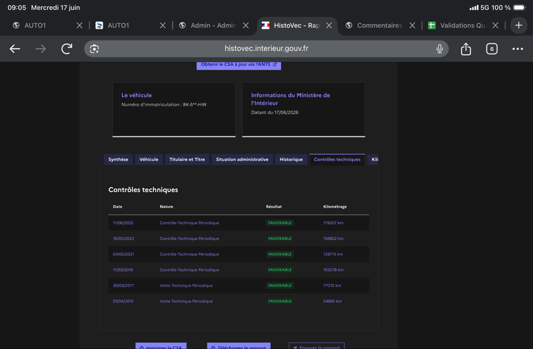
Task: Open the Titulaire et Titre tab
Action: coord(187,160)
